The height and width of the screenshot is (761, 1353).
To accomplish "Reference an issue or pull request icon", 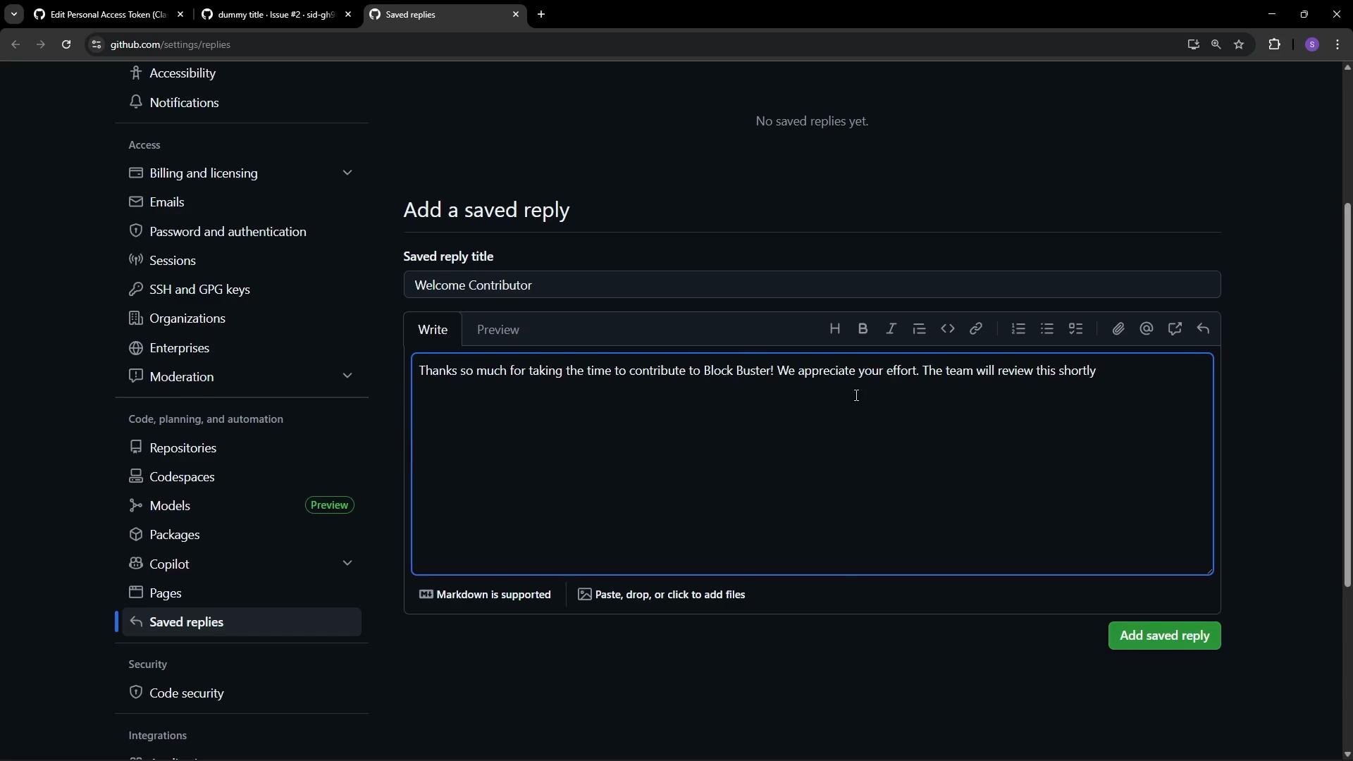I will click(x=1175, y=329).
